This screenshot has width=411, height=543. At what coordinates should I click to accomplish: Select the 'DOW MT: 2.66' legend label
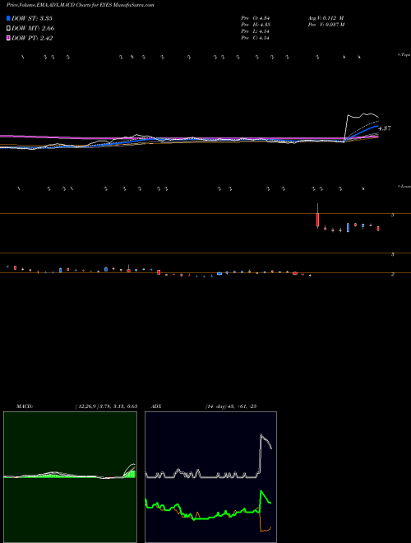[x=33, y=29]
